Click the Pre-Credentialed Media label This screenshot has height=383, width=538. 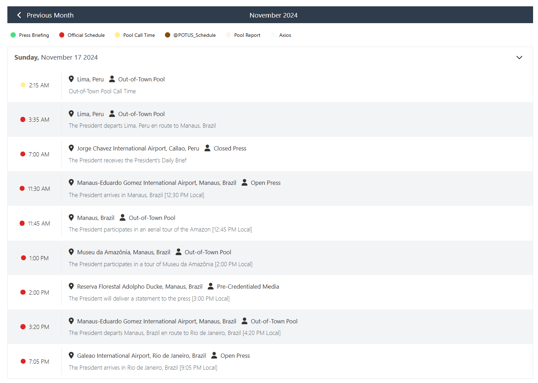(248, 287)
